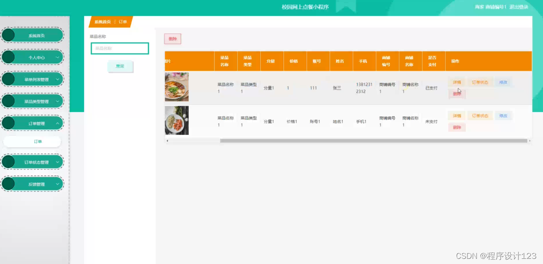Viewport: 543px width, 264px height.
Task: Open 详情 for the first order row
Action: [x=457, y=82]
